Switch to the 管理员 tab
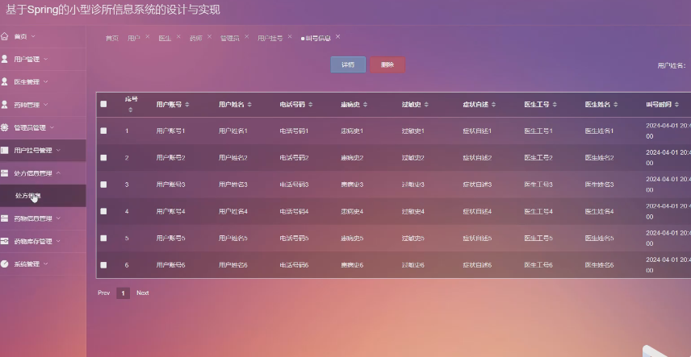This screenshot has width=691, height=357. tap(229, 39)
